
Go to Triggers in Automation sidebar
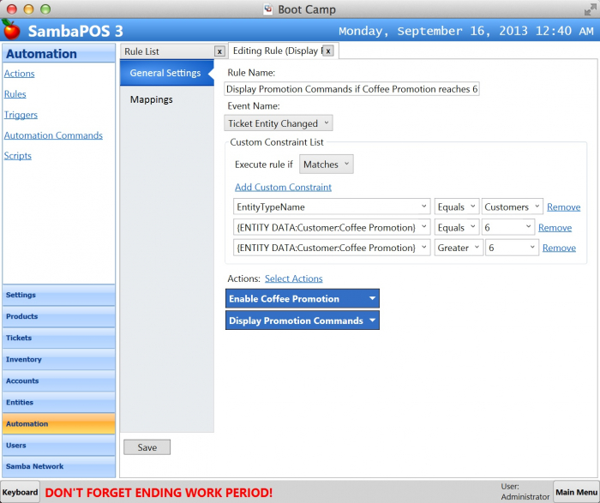21,115
